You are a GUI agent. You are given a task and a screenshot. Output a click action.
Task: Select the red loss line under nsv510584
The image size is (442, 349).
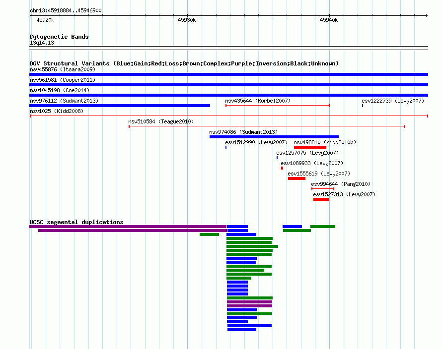267,126
